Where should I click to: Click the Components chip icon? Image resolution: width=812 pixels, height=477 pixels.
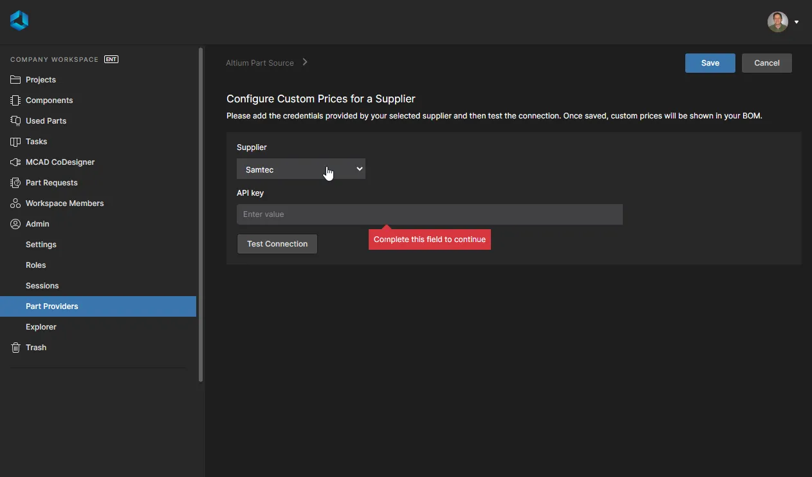coord(15,100)
